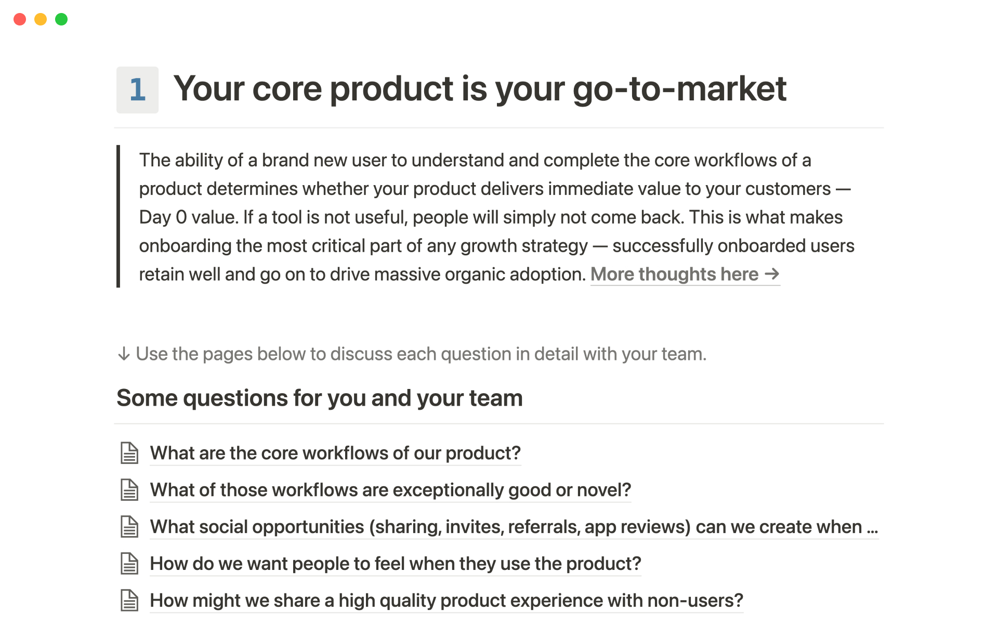Click the 'Some questions for you and your team' heading
998x624 pixels.
(x=319, y=398)
